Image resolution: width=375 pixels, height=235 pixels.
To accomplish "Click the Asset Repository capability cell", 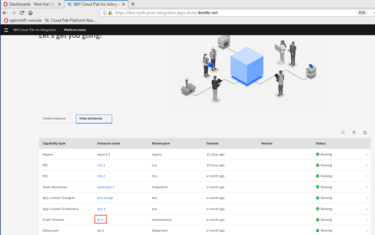I will point(55,187).
